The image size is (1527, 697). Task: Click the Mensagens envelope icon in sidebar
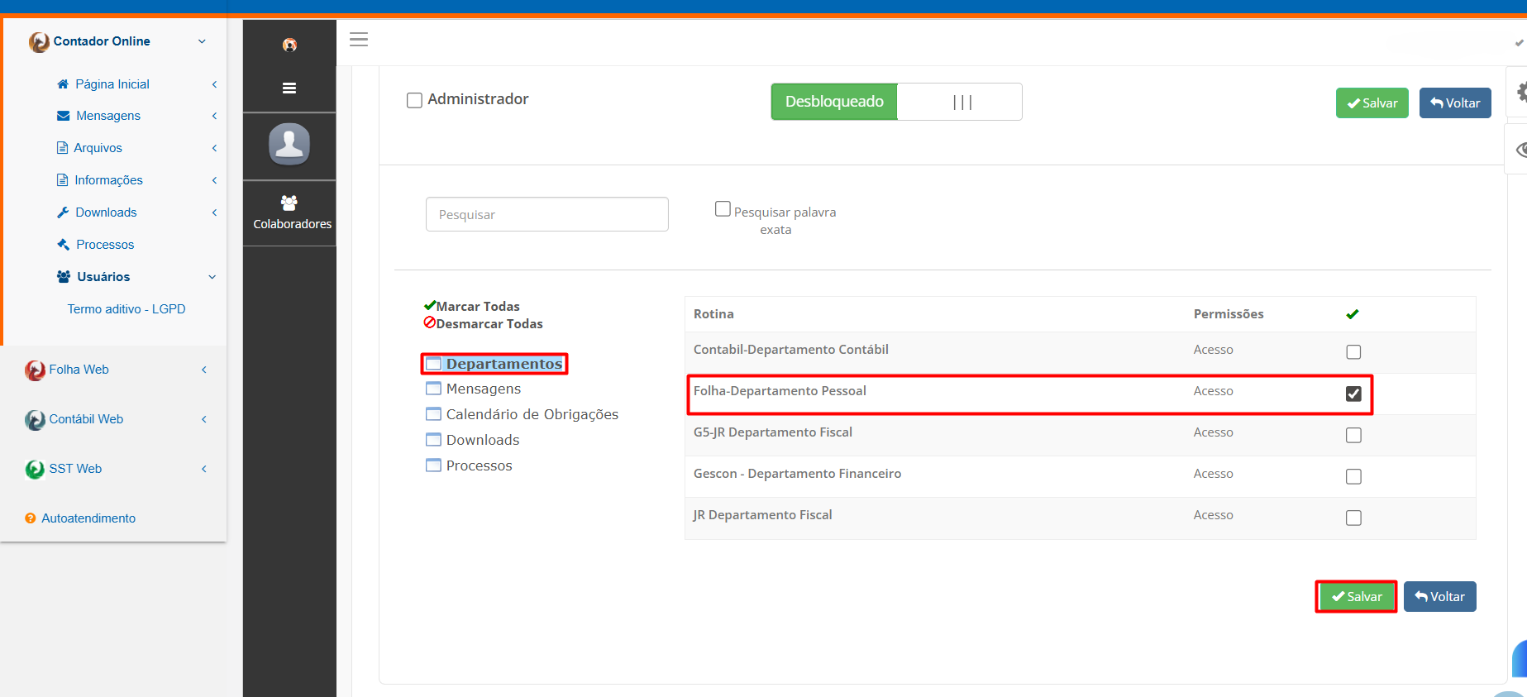pyautogui.click(x=63, y=116)
